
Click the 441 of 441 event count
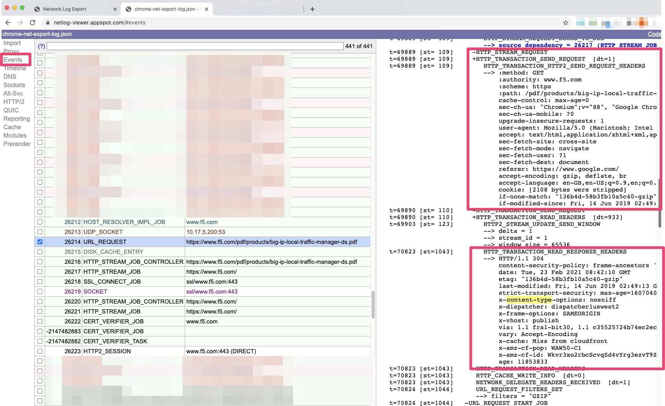coord(359,46)
